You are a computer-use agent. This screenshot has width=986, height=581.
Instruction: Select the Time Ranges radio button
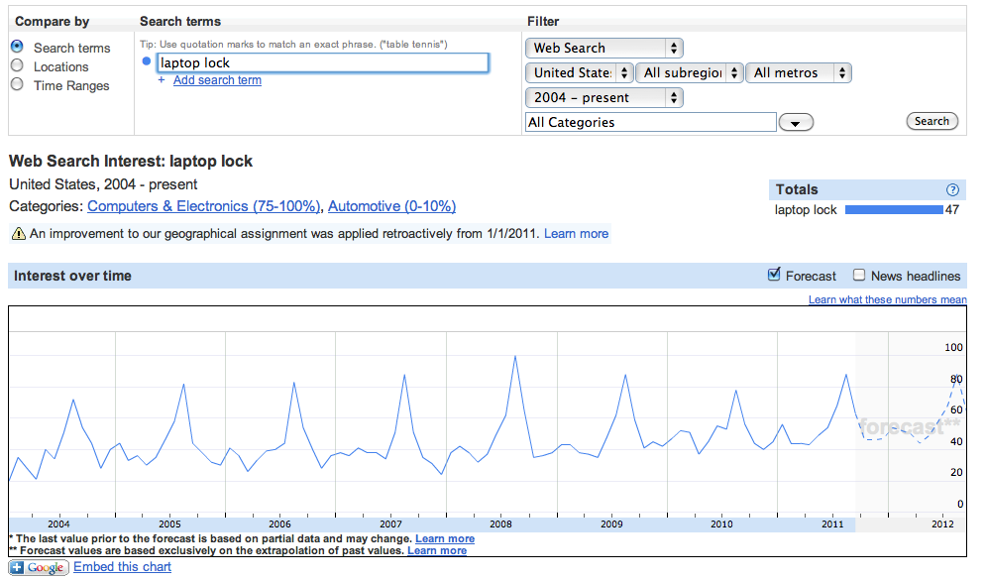pyautogui.click(x=17, y=84)
